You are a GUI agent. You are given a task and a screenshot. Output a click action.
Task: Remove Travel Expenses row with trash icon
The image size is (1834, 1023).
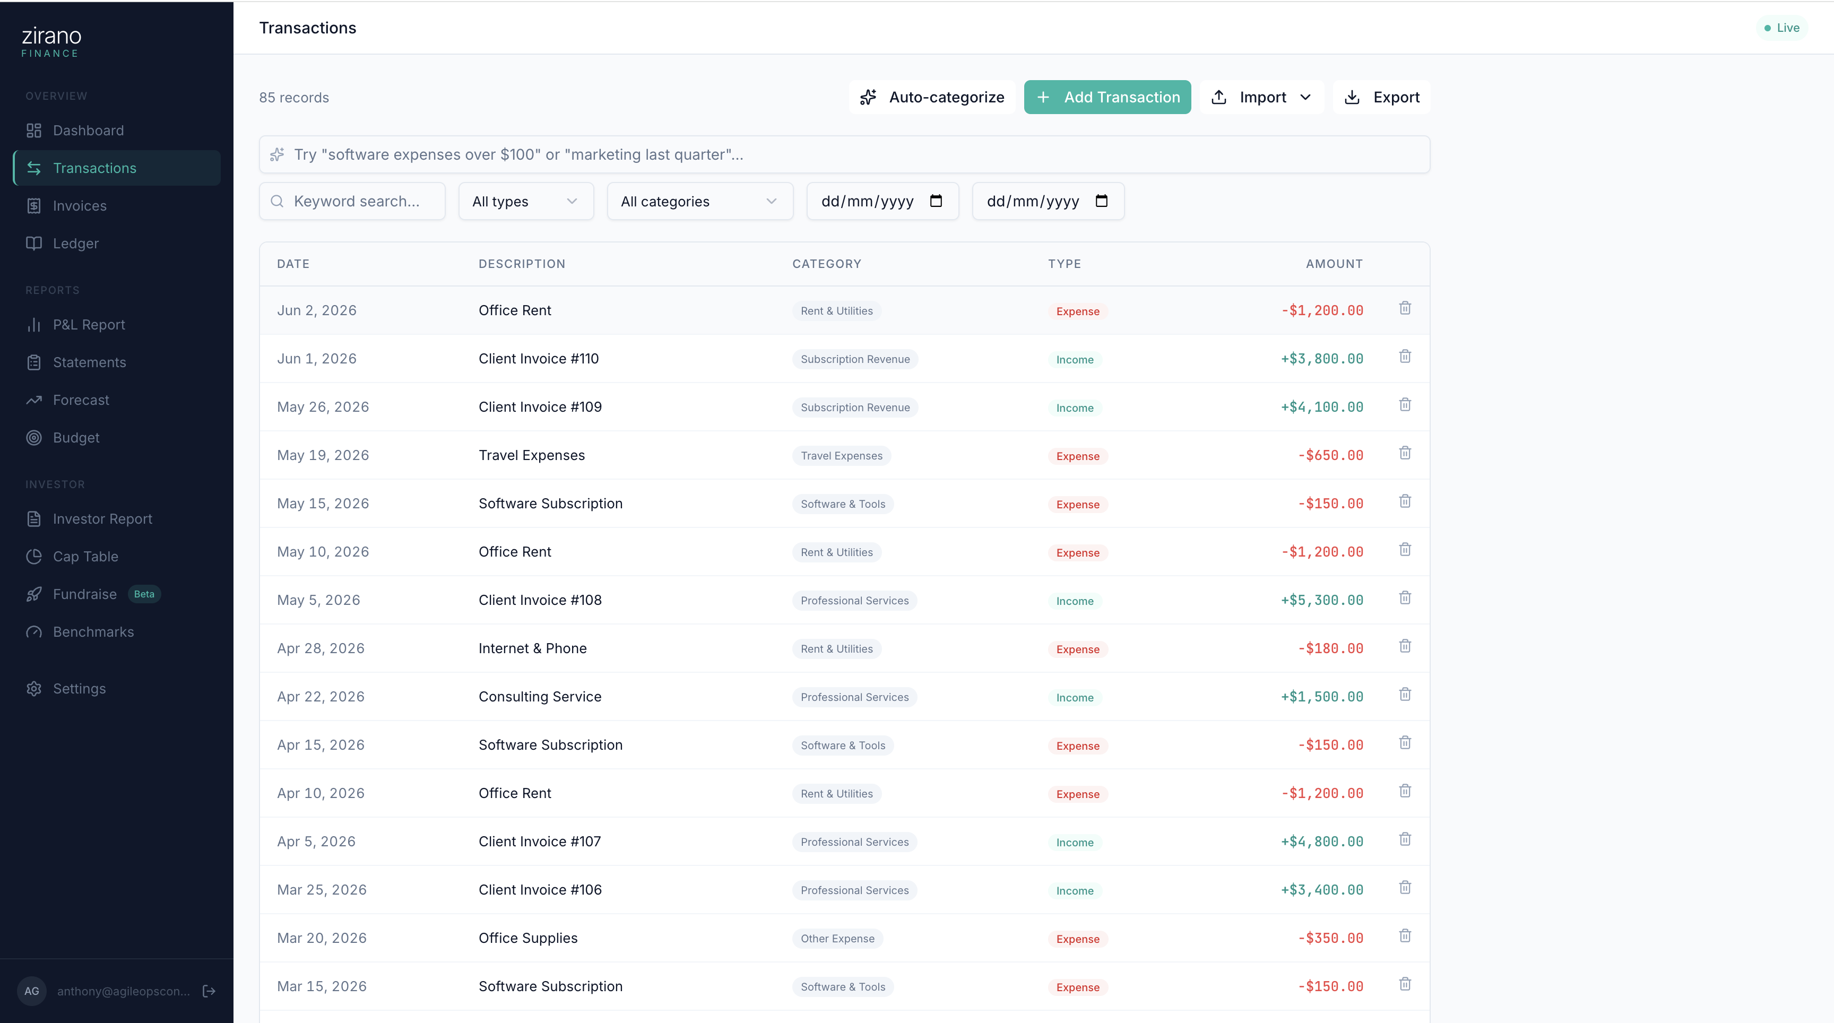tap(1405, 454)
